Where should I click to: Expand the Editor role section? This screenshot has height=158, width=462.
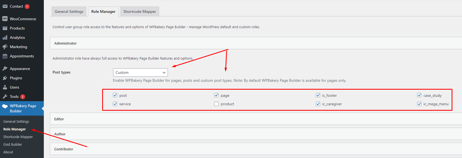[x=256, y=119]
